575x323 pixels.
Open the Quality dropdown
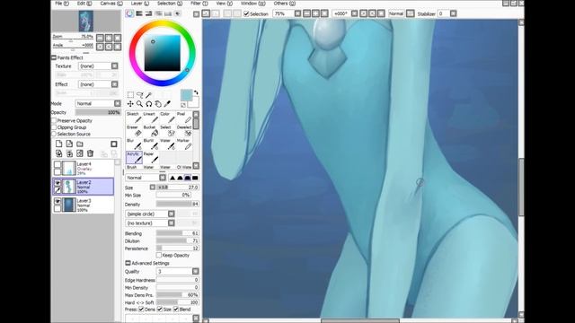click(x=196, y=271)
